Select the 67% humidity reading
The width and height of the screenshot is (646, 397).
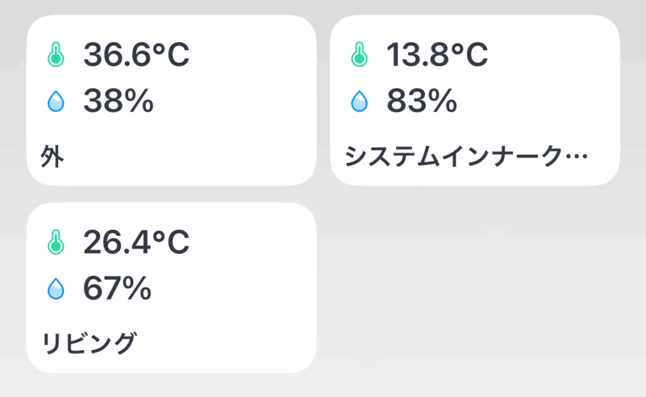pos(117,288)
